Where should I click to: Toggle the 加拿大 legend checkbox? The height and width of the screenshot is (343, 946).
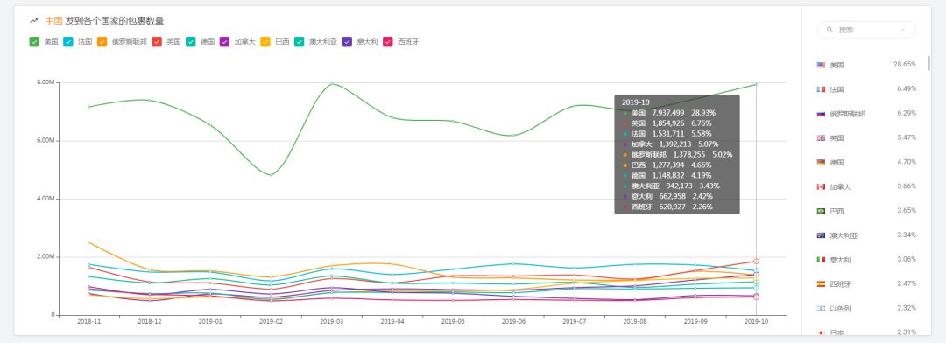tap(224, 42)
